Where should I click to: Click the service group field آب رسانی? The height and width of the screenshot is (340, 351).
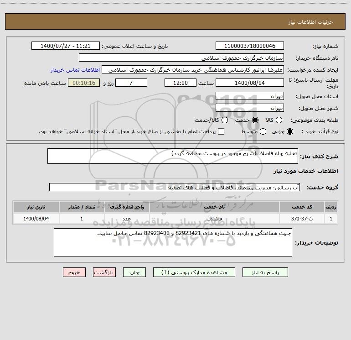(175, 187)
